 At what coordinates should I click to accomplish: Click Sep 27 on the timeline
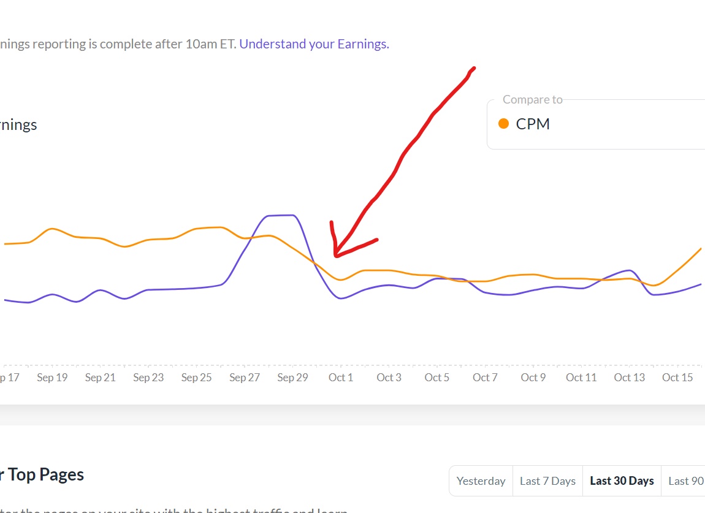(x=245, y=378)
